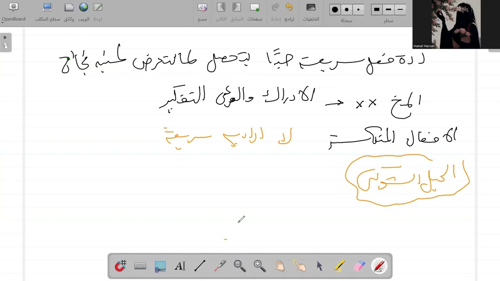Go to the next page (التالي)
Screen dimensions: 500x281
(221, 12)
